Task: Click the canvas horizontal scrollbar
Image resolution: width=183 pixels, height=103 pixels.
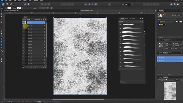Action: coord(78,100)
